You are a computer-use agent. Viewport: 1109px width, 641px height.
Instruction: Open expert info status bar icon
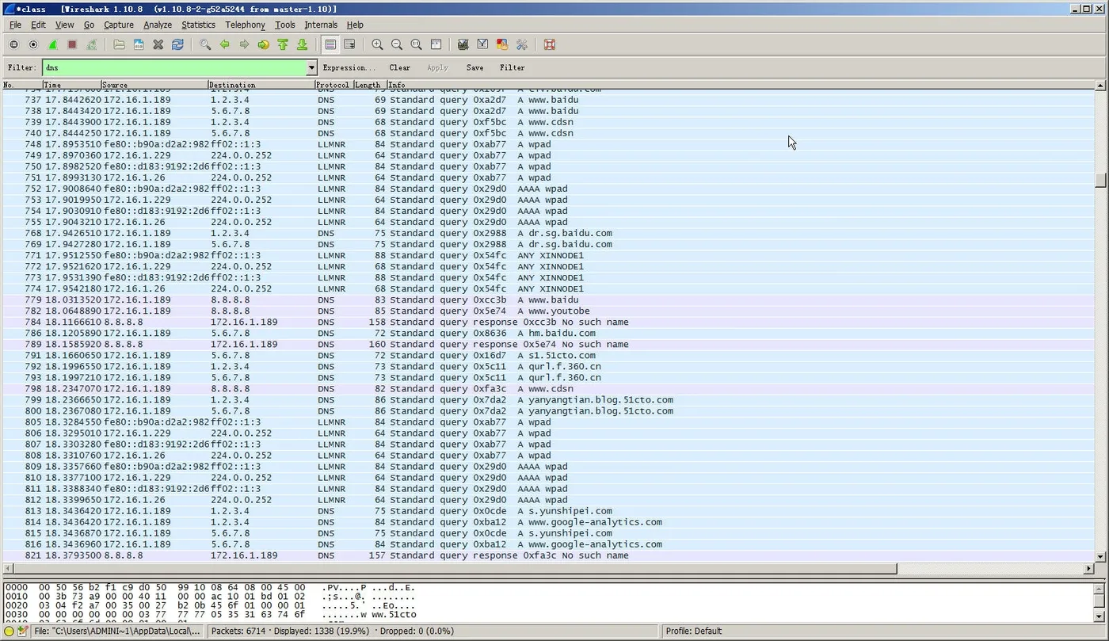pos(10,631)
